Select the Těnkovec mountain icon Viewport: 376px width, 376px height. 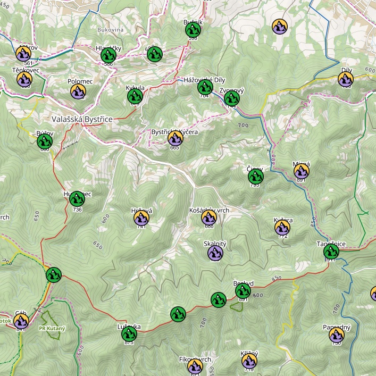pyautogui.click(x=24, y=79)
